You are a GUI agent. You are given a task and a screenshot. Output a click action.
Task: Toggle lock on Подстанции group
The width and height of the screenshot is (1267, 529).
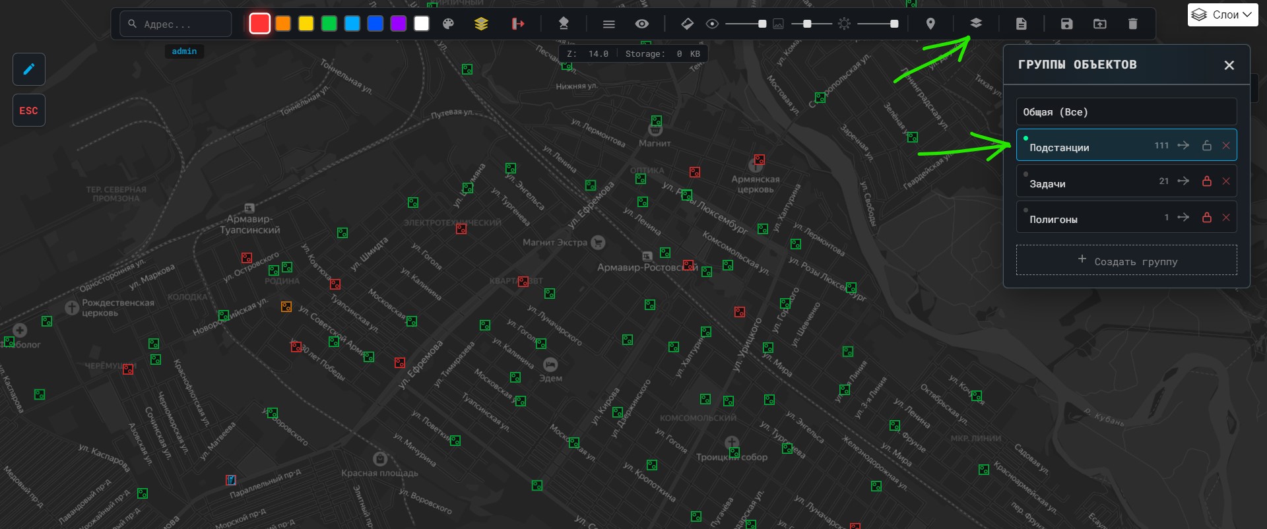[1207, 146]
